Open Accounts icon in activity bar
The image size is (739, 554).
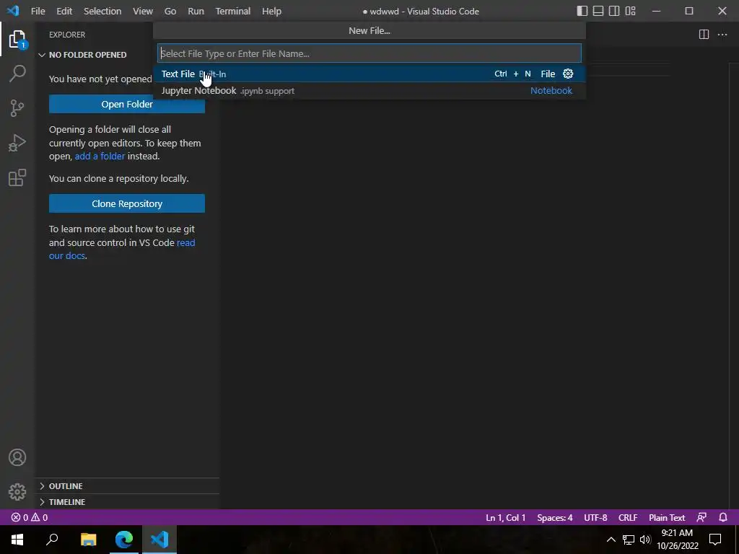(x=17, y=457)
